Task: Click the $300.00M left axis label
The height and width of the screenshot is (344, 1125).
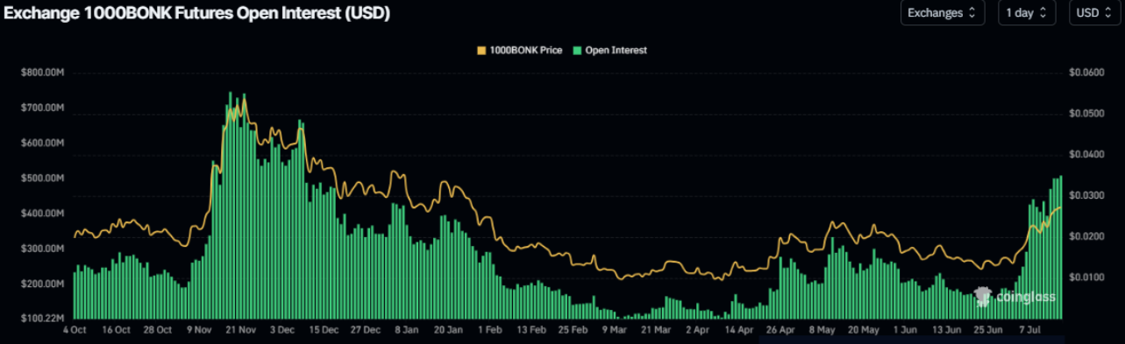Action: [42, 249]
